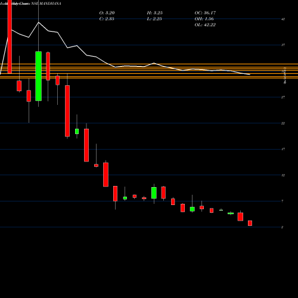Select the close value C: 2.35
The width and height of the screenshot is (298, 298).
pyautogui.click(x=107, y=19)
